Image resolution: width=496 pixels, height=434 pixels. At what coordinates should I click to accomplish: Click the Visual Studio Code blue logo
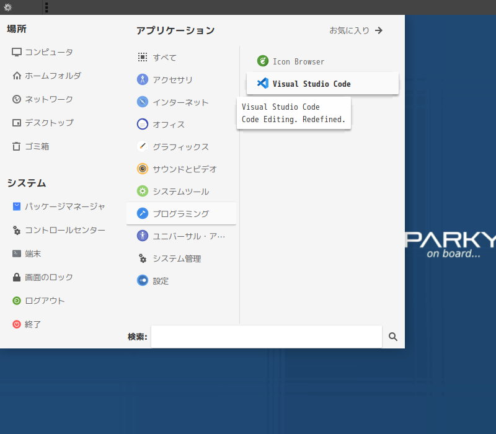pos(262,84)
